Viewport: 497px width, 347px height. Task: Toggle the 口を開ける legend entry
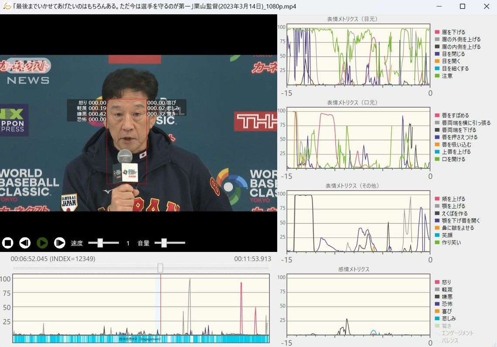pos(450,159)
